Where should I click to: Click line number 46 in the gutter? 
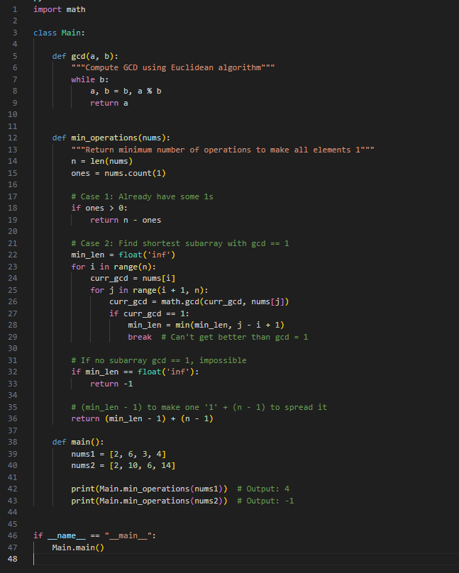point(13,535)
